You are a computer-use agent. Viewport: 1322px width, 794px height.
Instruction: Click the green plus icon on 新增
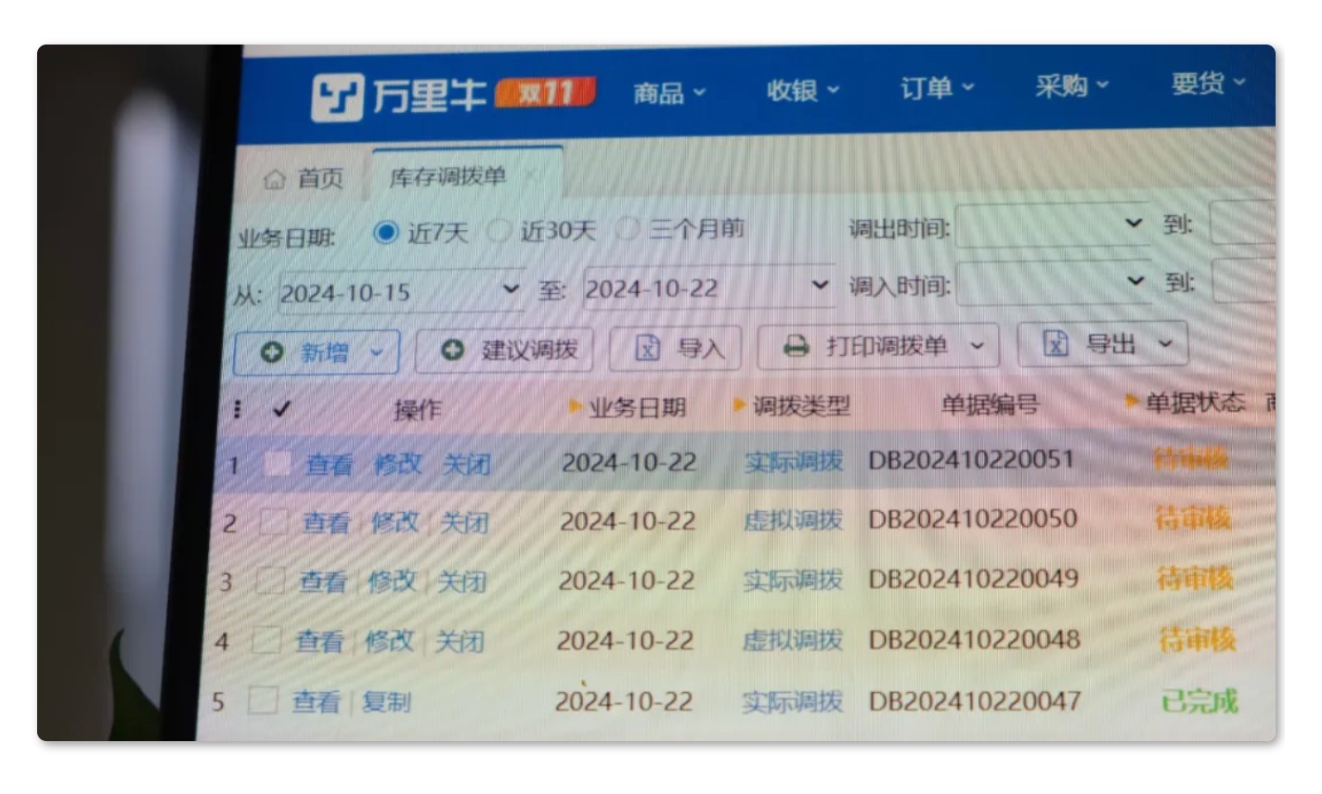[272, 352]
